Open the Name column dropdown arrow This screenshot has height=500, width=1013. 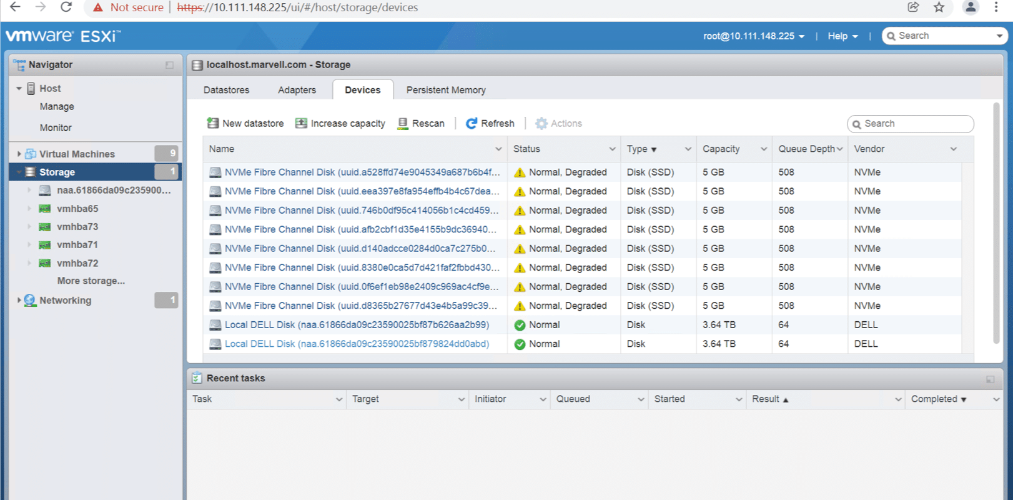498,149
